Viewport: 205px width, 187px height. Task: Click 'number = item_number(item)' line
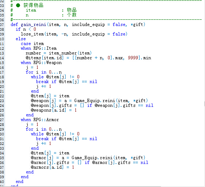(59, 53)
